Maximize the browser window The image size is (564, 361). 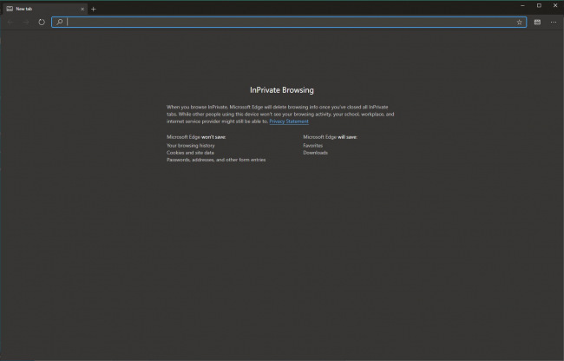click(x=539, y=5)
